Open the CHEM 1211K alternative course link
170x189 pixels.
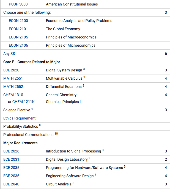[x=23, y=102]
